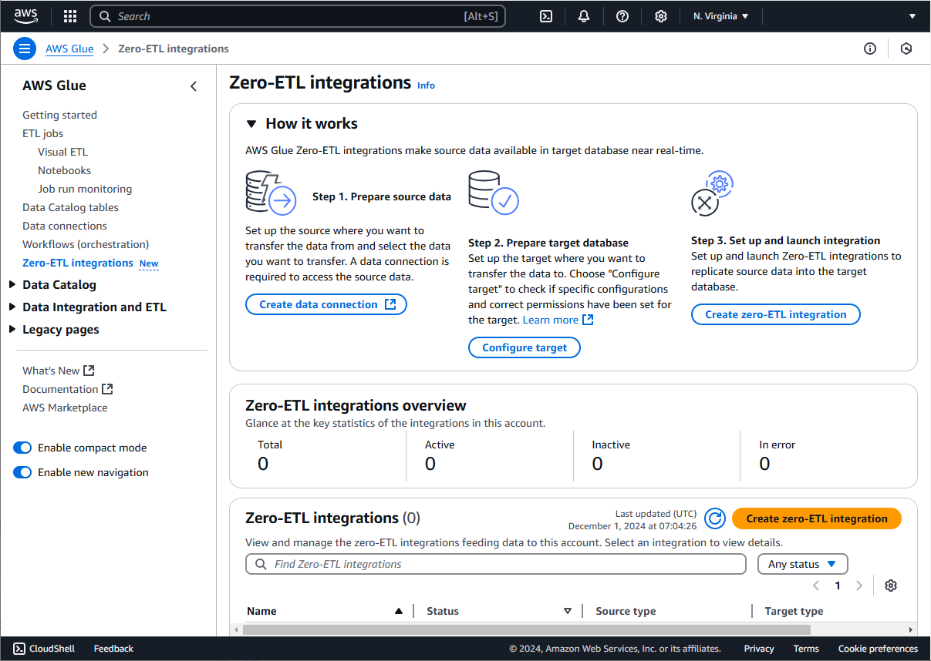Open table preferences gear above integrations table

point(891,586)
